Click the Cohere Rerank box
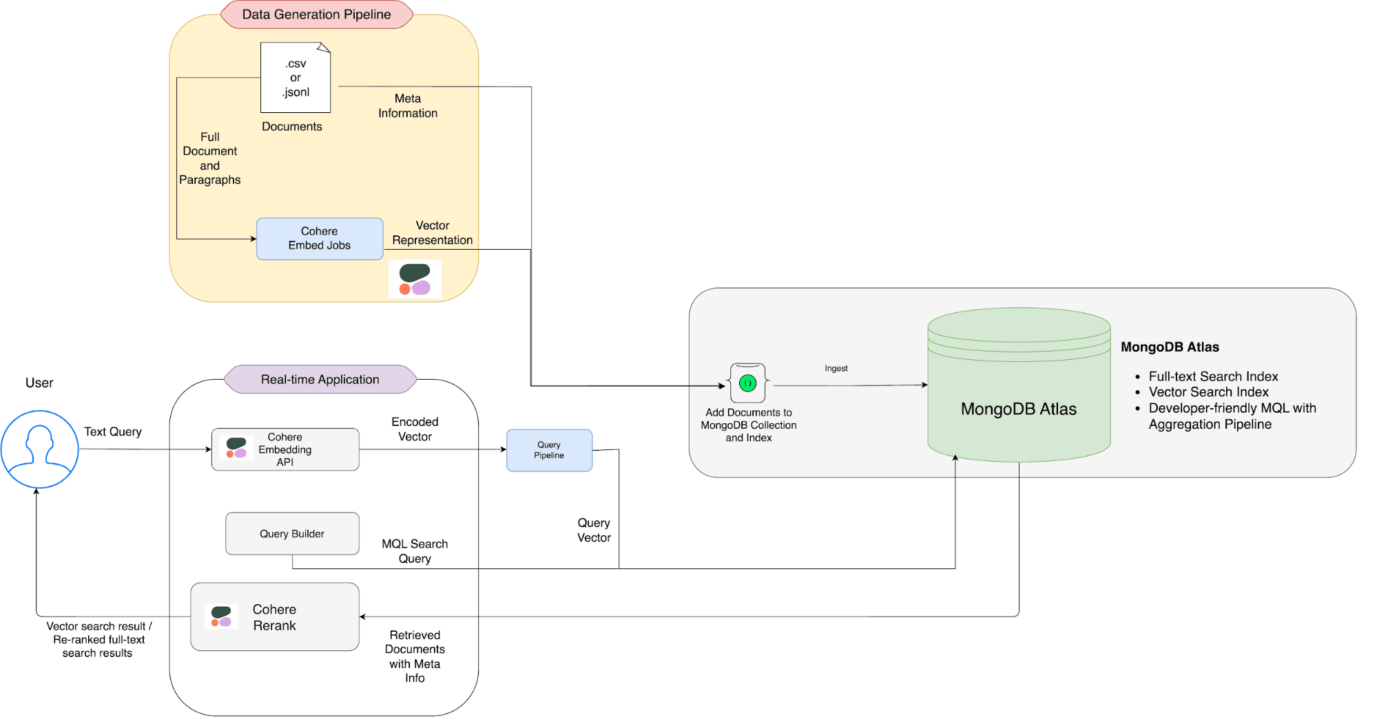Screen dimensions: 1377x717 click(275, 617)
